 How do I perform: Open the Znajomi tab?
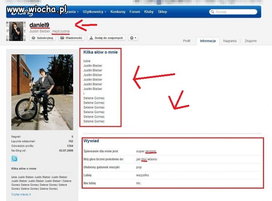(x=251, y=41)
